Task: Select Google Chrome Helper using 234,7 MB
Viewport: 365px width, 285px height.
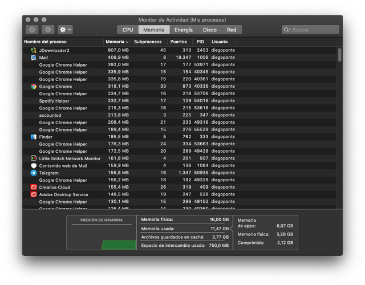Action: coord(180,93)
